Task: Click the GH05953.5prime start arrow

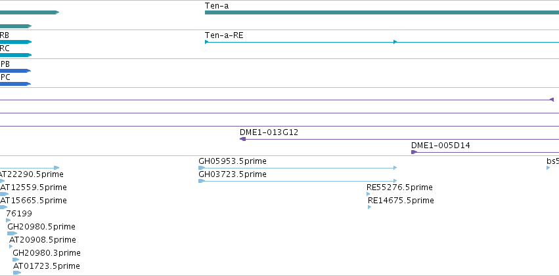Action: click(x=202, y=168)
